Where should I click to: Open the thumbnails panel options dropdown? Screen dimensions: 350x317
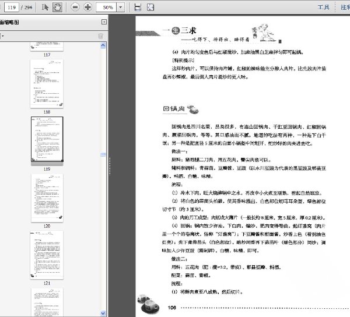coord(2,36)
